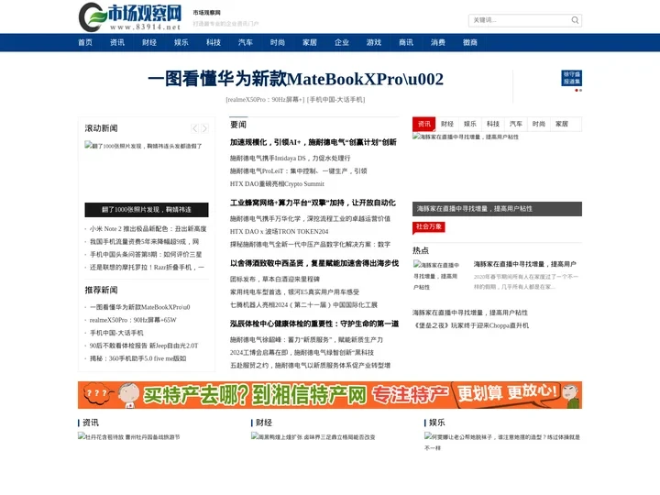Screen dimensions: 660x495
Task: Select the 财经 tab in right panel
Action: pos(447,124)
